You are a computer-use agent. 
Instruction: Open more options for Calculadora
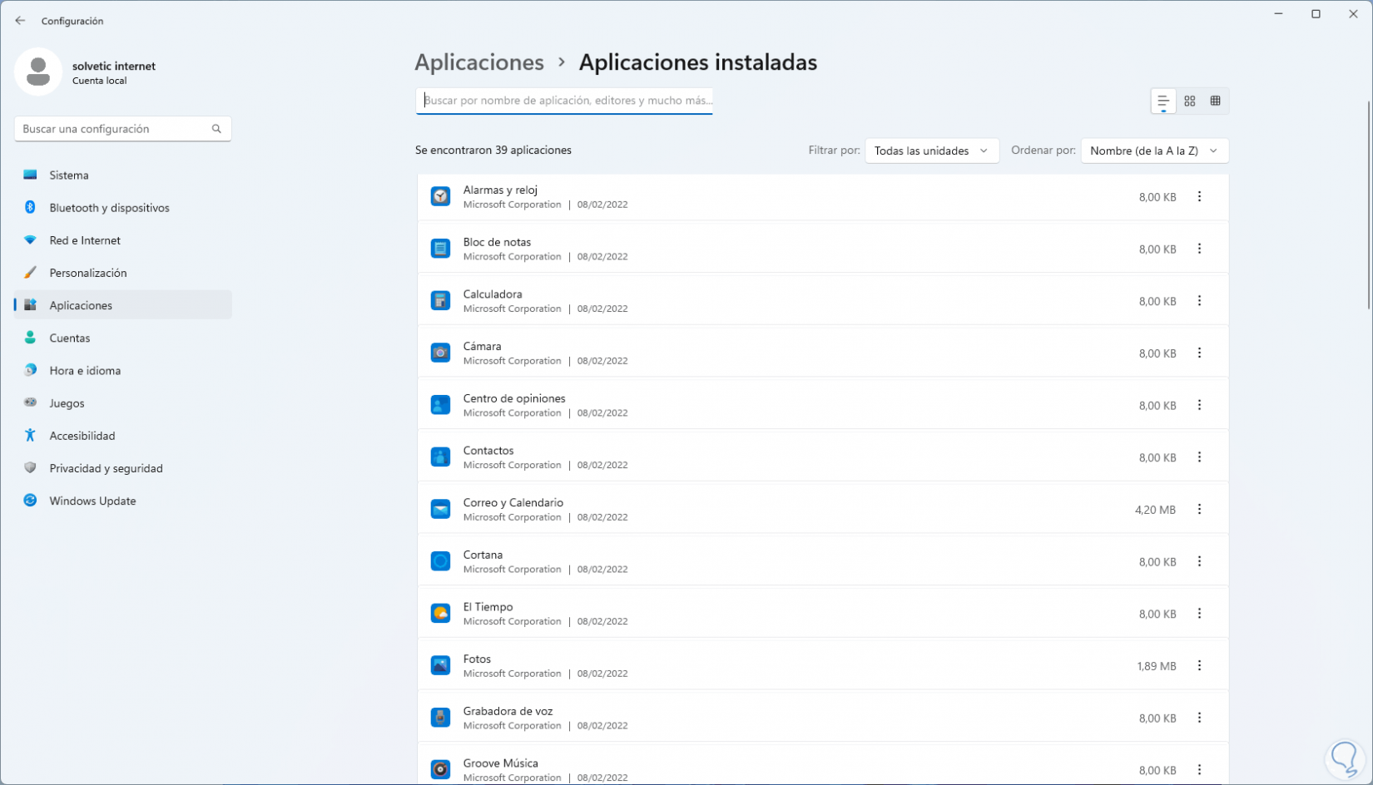point(1199,301)
